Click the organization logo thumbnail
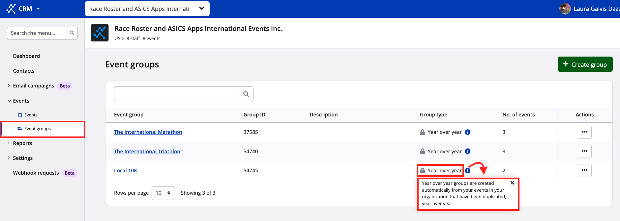620x221 pixels. (100, 33)
